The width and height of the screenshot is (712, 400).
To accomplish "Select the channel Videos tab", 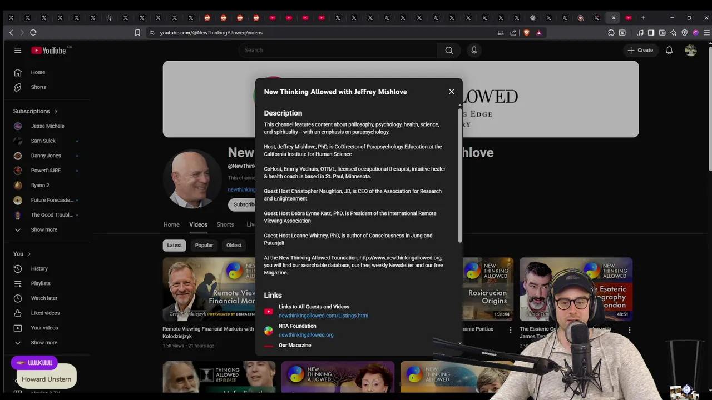I will click(198, 224).
